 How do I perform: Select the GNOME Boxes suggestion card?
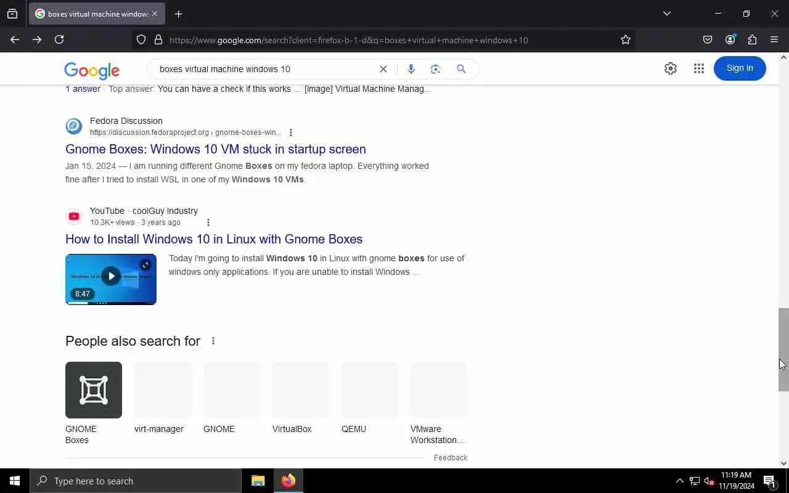coord(94,403)
